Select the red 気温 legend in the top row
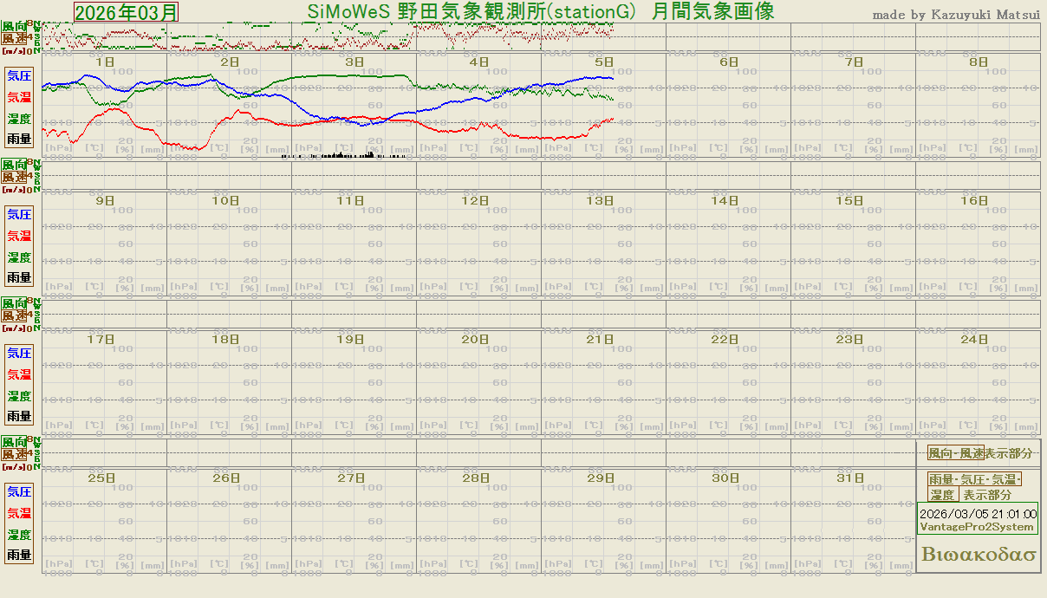The image size is (1047, 598). [x=19, y=97]
